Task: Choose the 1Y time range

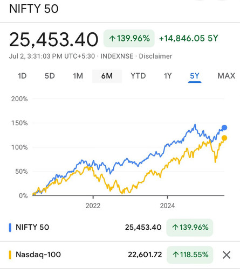Action: tap(168, 76)
